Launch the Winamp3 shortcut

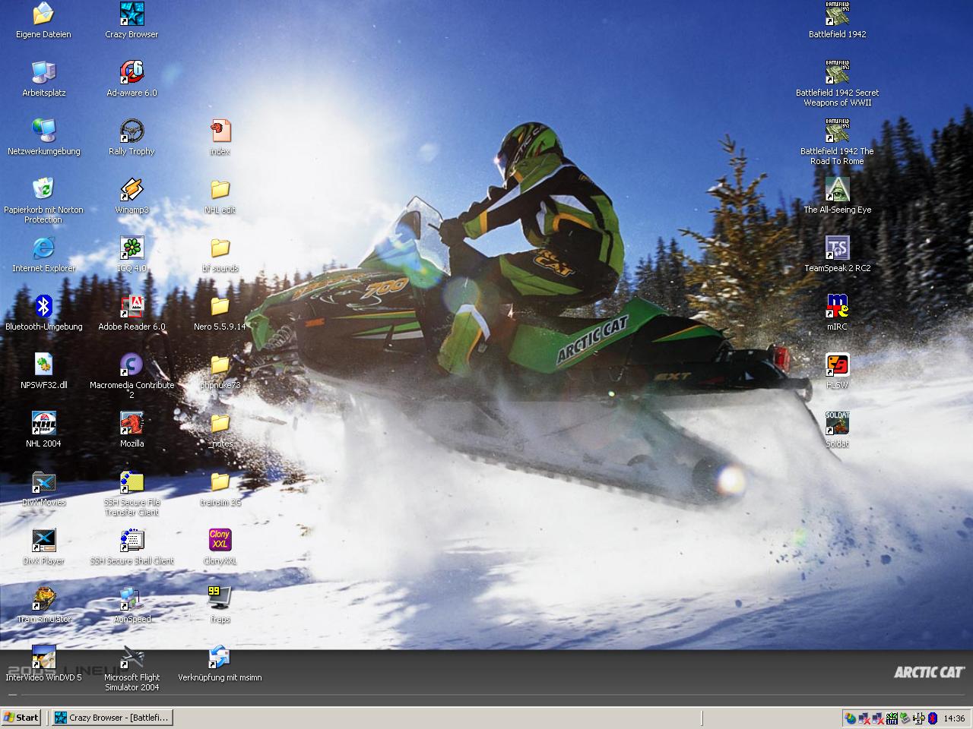132,189
